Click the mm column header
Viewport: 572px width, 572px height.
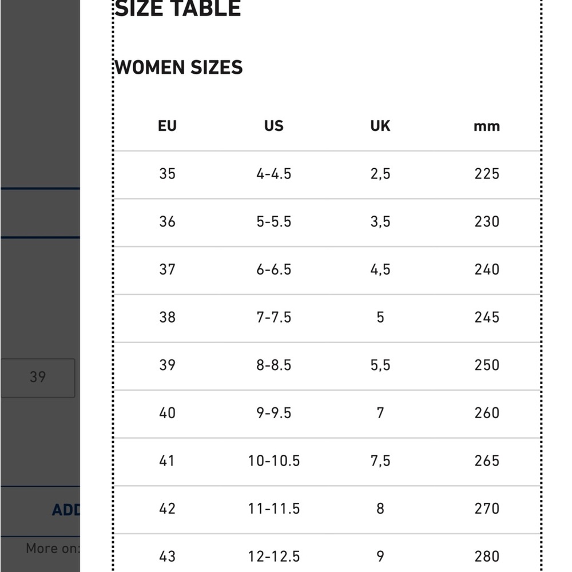(x=486, y=126)
